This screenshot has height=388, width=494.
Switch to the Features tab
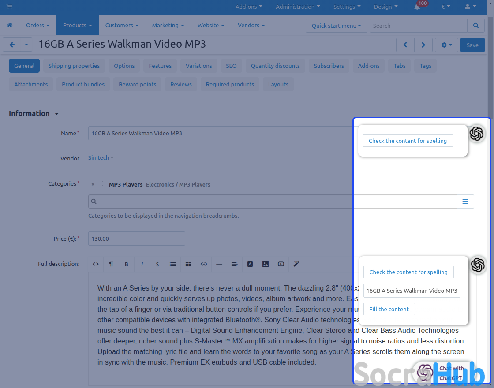click(160, 66)
